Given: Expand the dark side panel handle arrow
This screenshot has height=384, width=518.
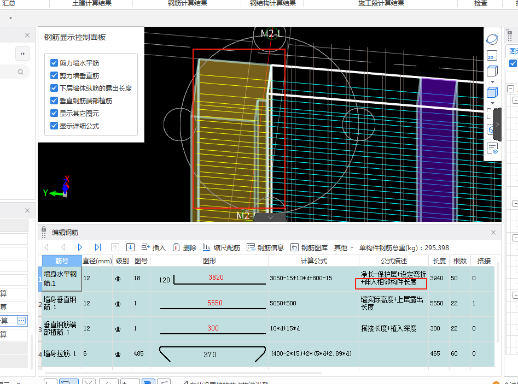Looking at the screenshot, I should point(497,125).
